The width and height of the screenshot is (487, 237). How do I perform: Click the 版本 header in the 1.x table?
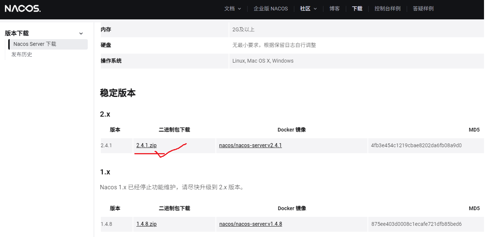pyautogui.click(x=115, y=208)
